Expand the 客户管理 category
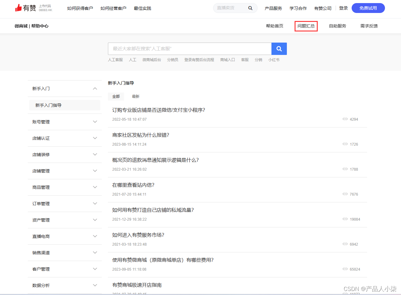The image size is (401, 295). coord(65,269)
